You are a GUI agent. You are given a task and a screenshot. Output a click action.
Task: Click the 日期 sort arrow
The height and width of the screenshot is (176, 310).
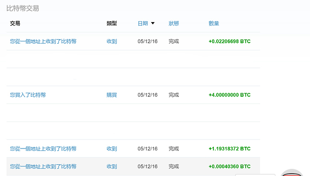(153, 23)
